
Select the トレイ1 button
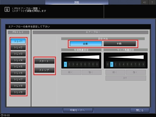point(18,41)
